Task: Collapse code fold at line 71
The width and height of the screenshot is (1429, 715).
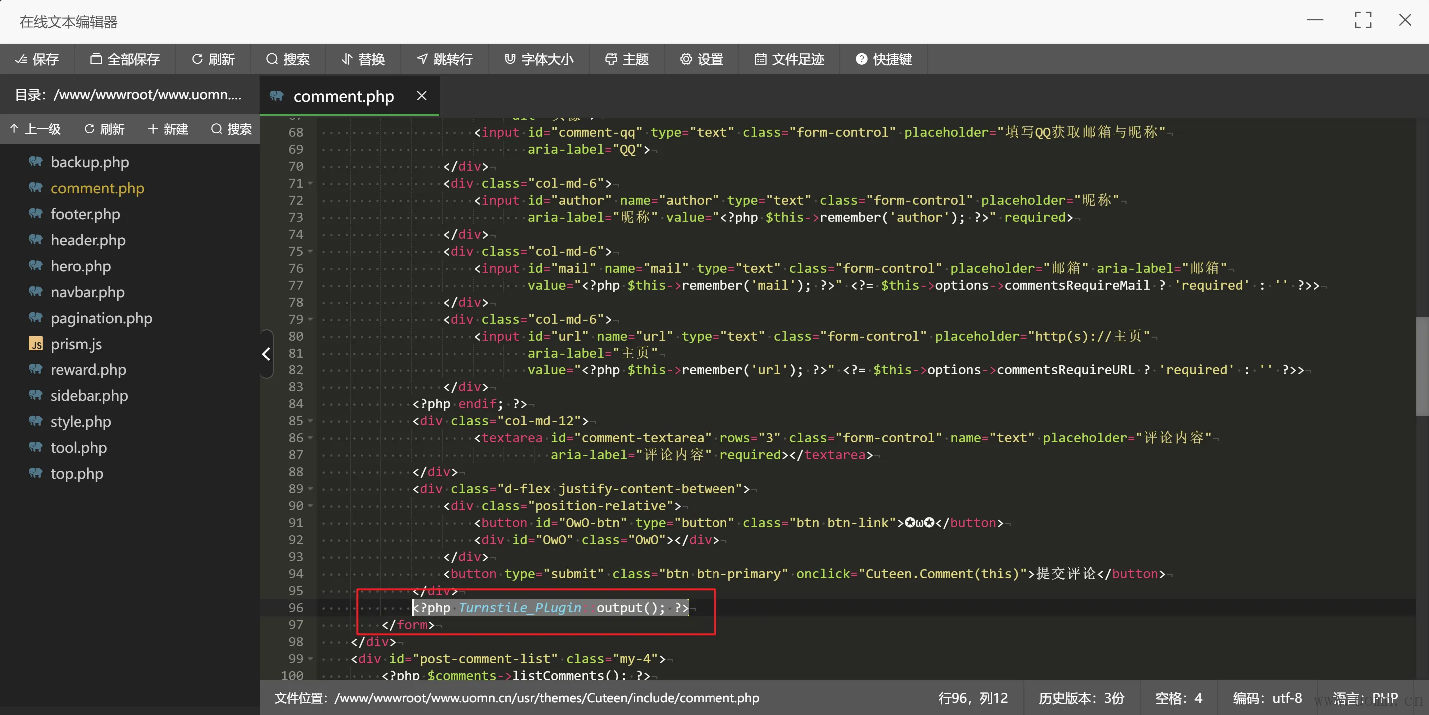Action: 310,183
